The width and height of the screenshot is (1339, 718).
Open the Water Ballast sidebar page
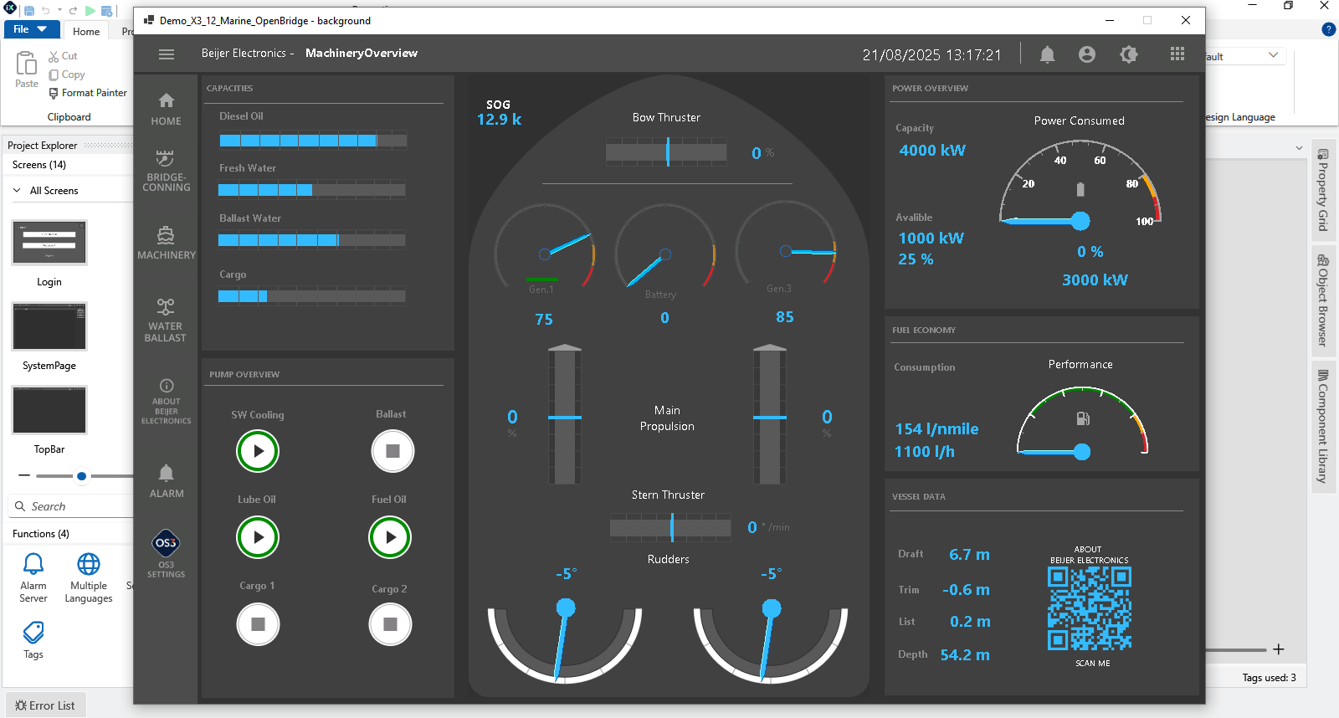click(166, 320)
